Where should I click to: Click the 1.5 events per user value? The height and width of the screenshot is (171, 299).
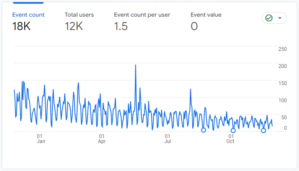(121, 26)
